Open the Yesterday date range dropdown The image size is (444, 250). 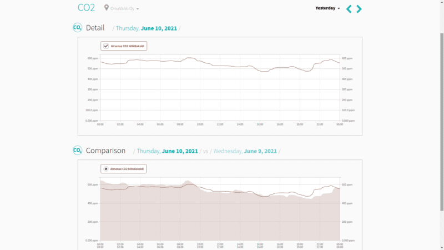pyautogui.click(x=327, y=8)
